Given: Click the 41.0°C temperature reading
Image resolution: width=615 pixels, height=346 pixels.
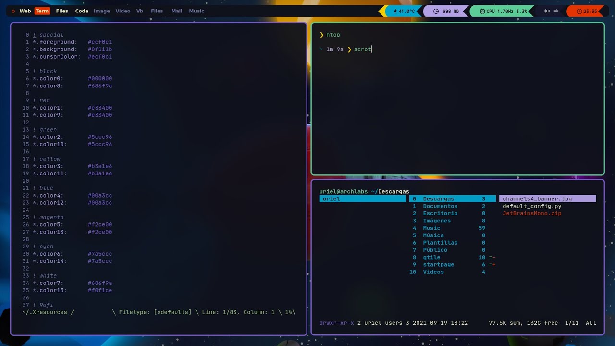Looking at the screenshot, I should coord(406,11).
